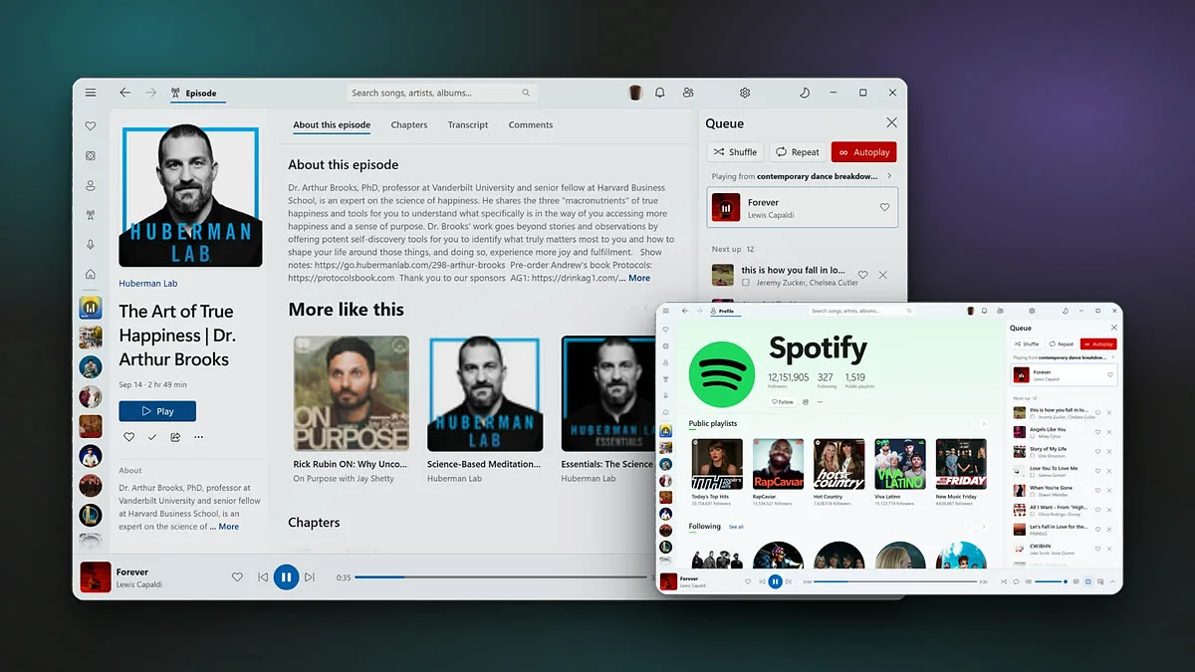
Task: Go to Home icon in Episode sidebar
Action: (91, 274)
